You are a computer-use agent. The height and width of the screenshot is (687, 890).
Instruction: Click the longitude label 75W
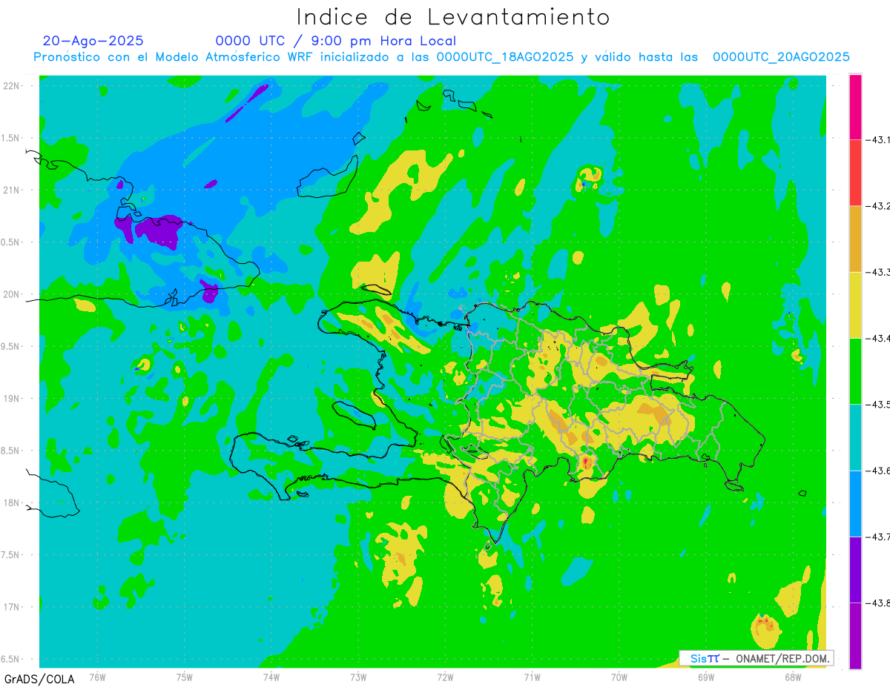coord(185,677)
